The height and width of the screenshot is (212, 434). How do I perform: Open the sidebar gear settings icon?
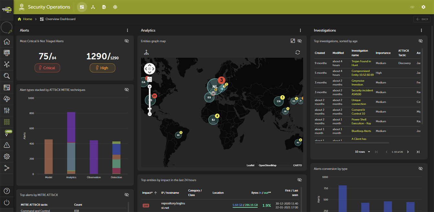point(7,156)
